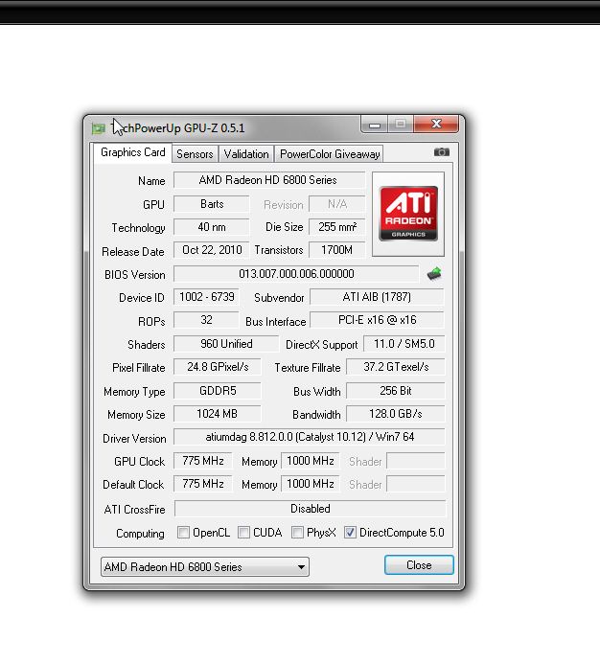Take a screenshot with the camera icon
Screen dimensions: 600x664
click(442, 152)
